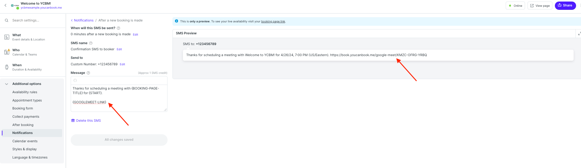
Task: Edit the SMS name
Action: click(x=119, y=49)
